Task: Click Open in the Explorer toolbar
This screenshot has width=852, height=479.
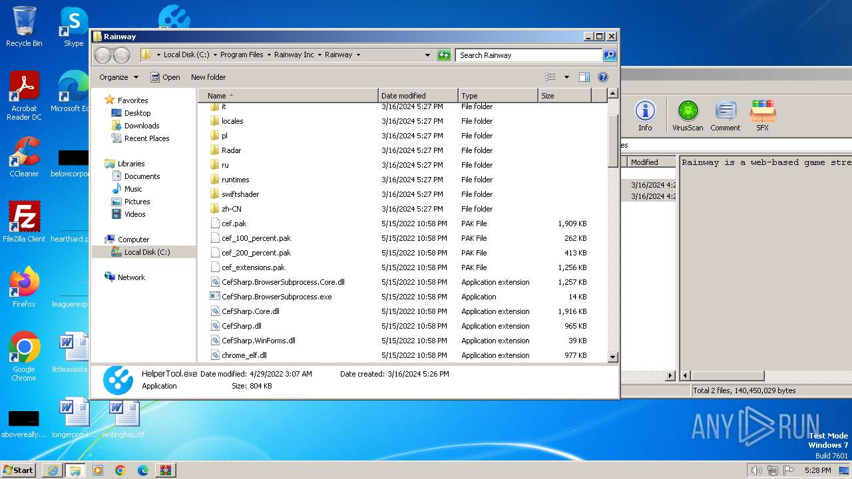Action: click(165, 77)
